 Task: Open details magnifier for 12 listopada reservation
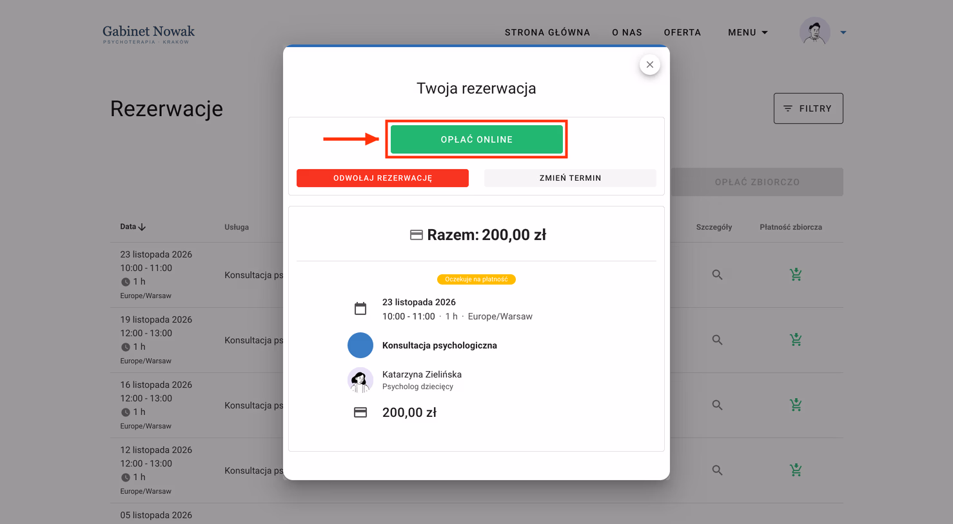click(717, 470)
